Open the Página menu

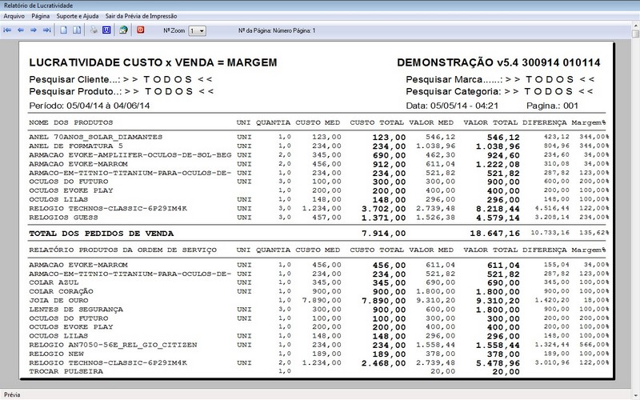click(41, 16)
